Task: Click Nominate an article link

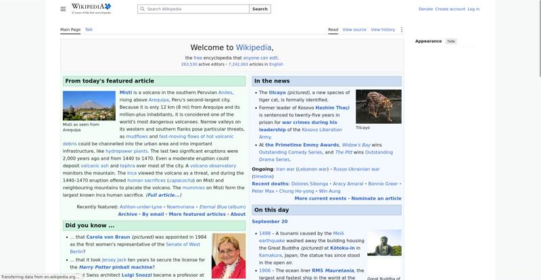Action: pyautogui.click(x=376, y=199)
